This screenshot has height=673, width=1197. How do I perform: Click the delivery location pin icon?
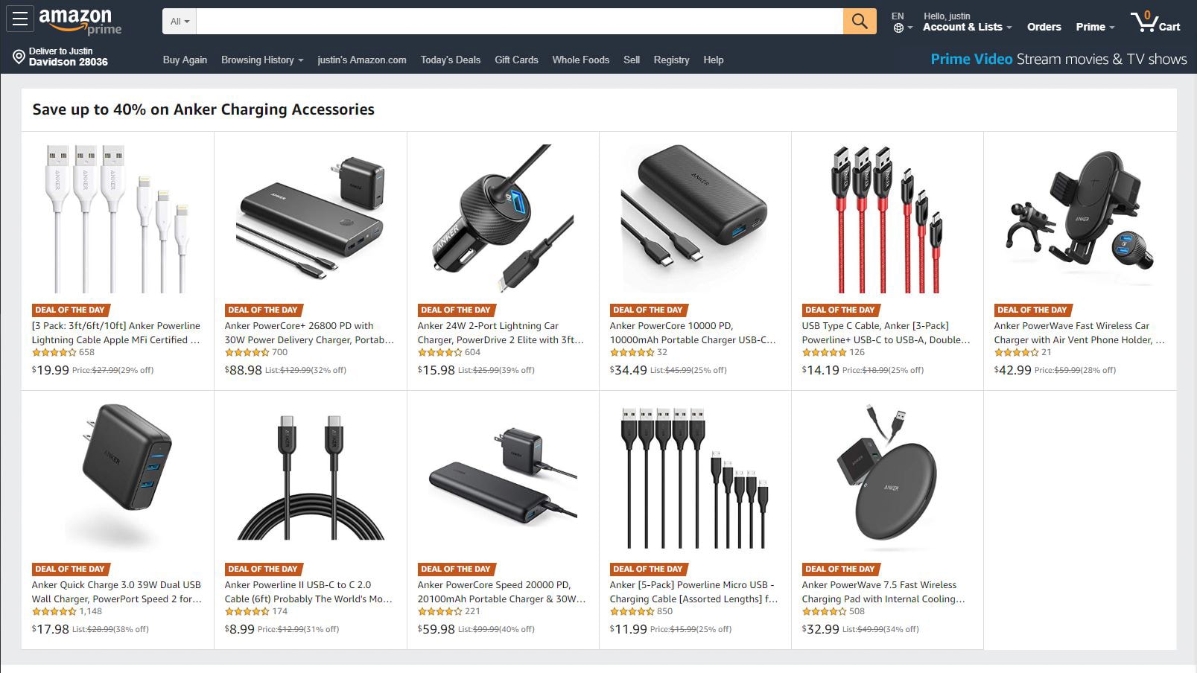coord(19,57)
